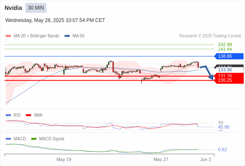This screenshot has width=245, height=166.
Task: Click the May 27 date axis label
Action: tap(161, 159)
